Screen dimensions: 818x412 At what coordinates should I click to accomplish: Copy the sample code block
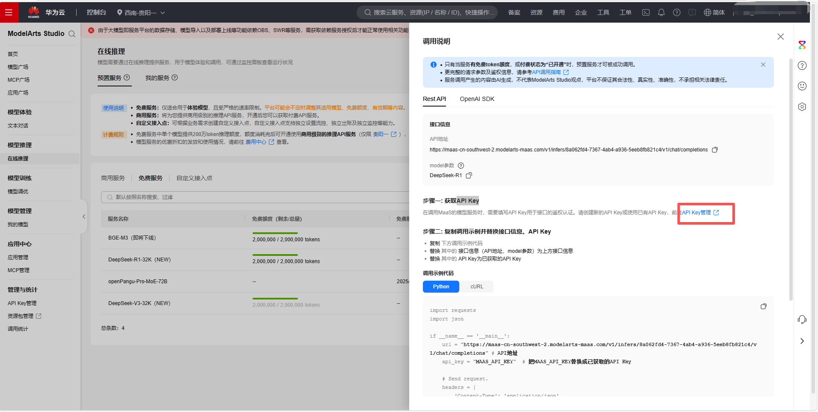click(764, 306)
